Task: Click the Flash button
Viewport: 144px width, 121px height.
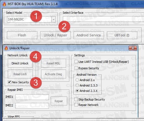Action: [x=22, y=35]
